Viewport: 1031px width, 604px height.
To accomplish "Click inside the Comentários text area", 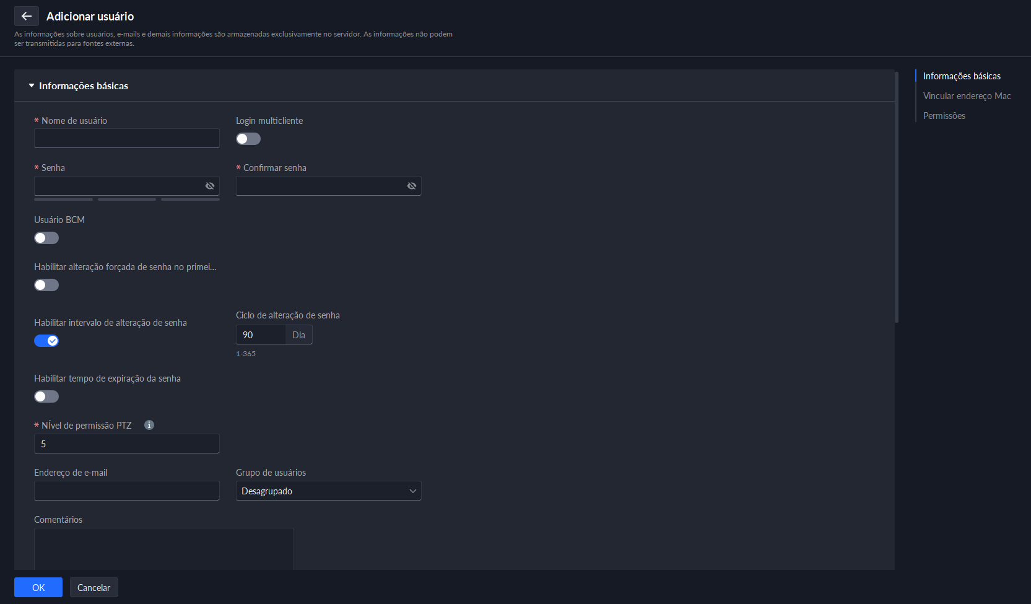I will [x=164, y=548].
